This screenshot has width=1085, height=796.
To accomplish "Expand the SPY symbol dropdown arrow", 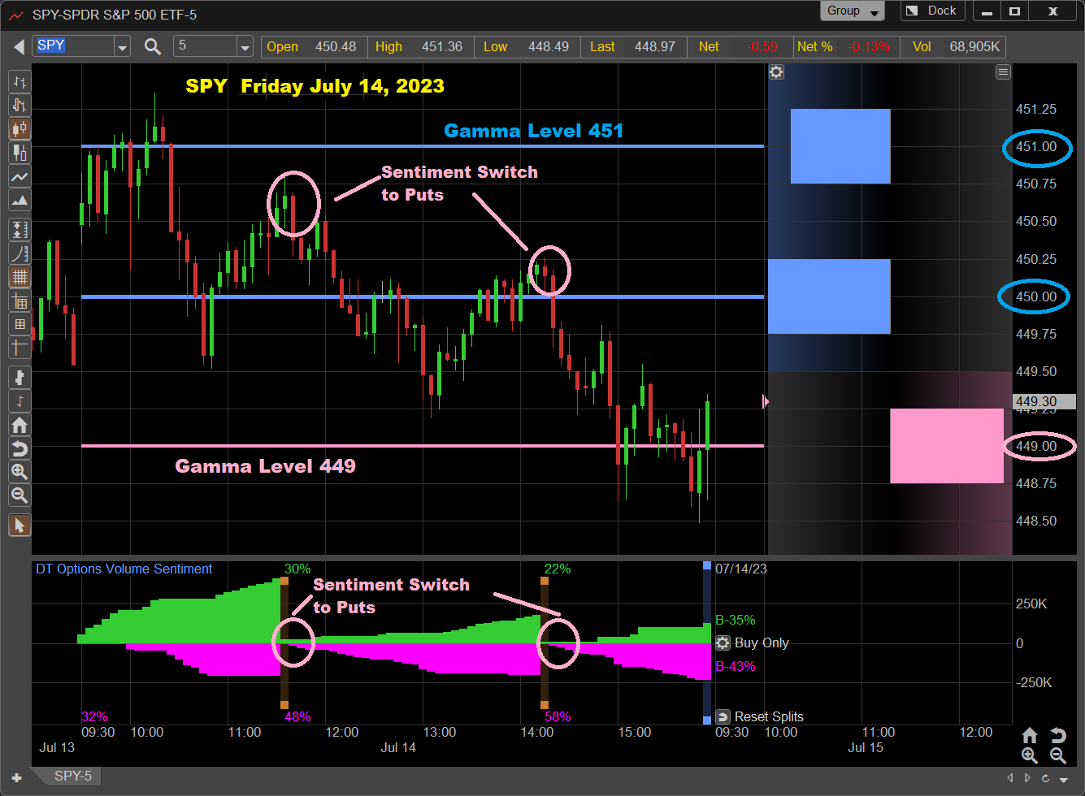I will pos(122,47).
